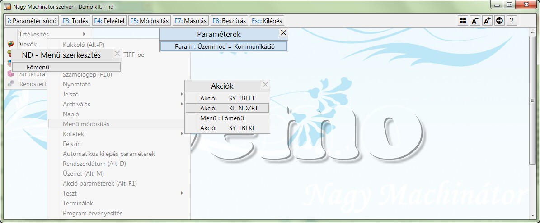Click the scrollbar down arrow at right
540x223 pixels.
coord(534,215)
